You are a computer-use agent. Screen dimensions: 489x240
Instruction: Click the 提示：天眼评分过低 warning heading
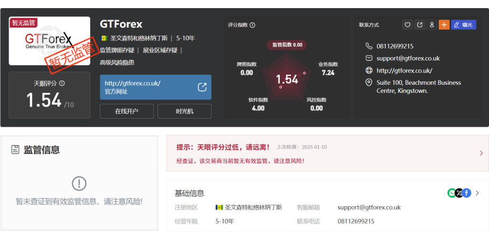[223, 147]
